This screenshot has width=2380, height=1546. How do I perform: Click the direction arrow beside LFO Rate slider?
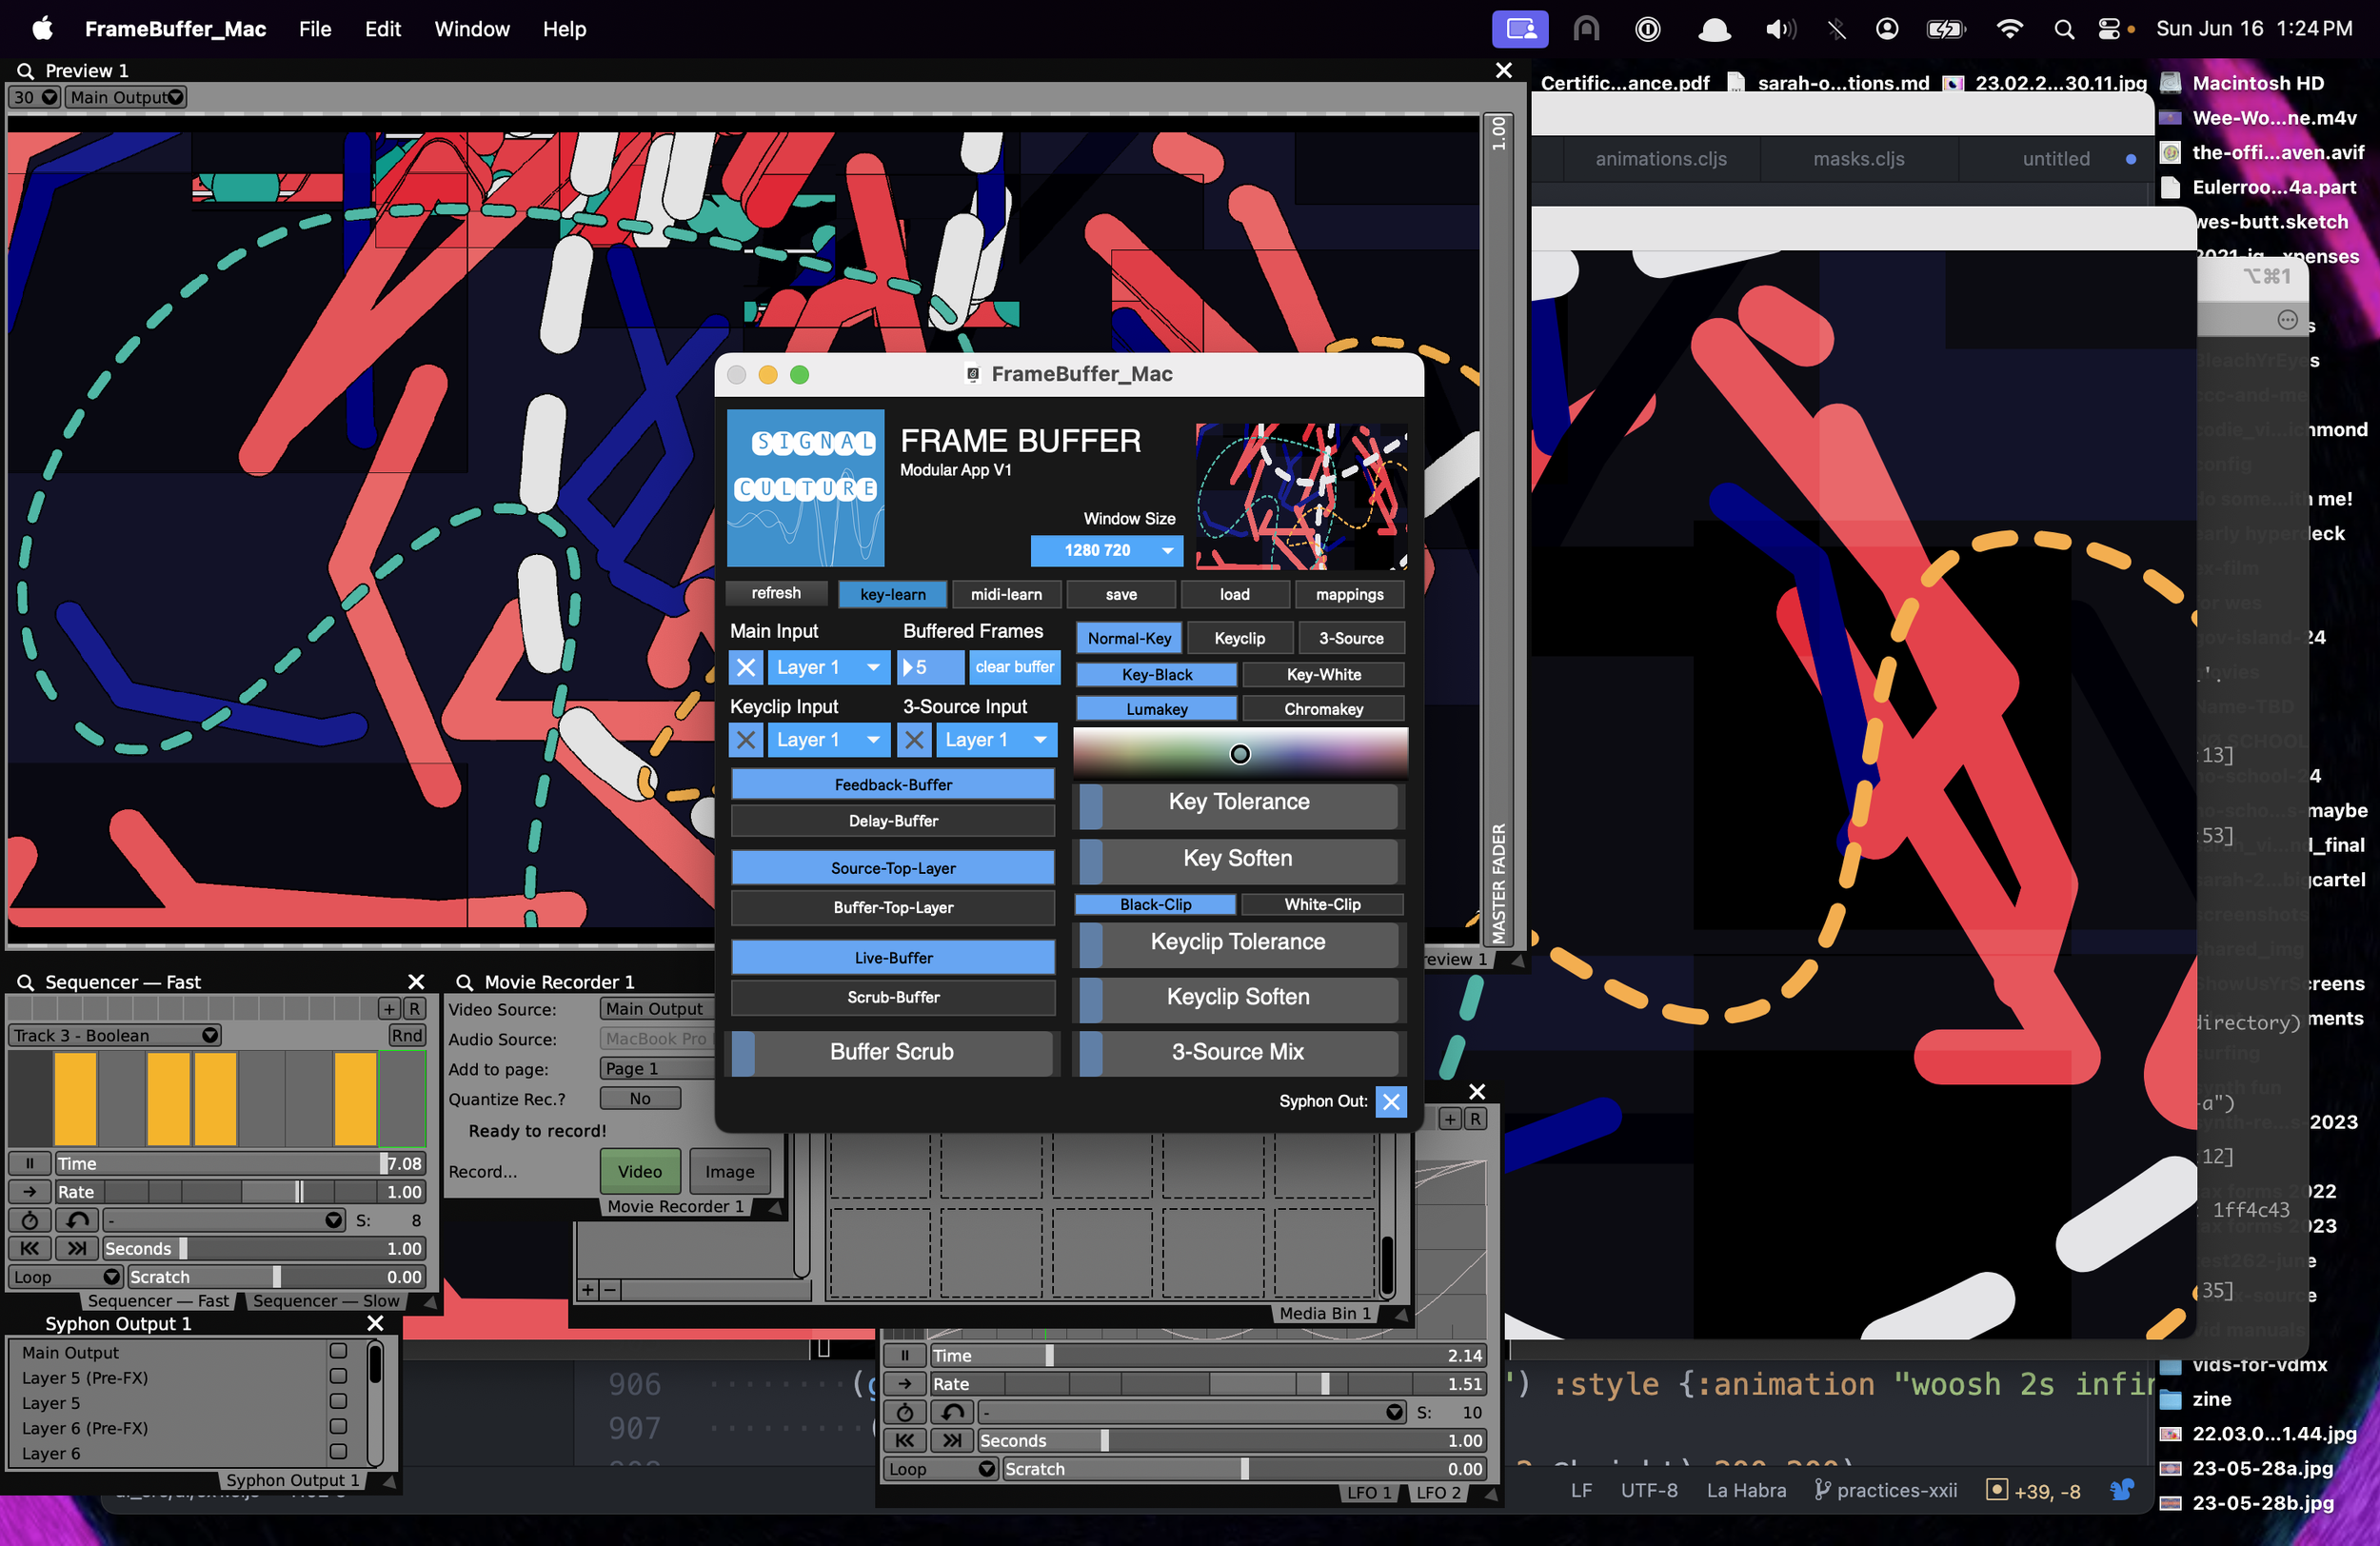click(x=904, y=1384)
